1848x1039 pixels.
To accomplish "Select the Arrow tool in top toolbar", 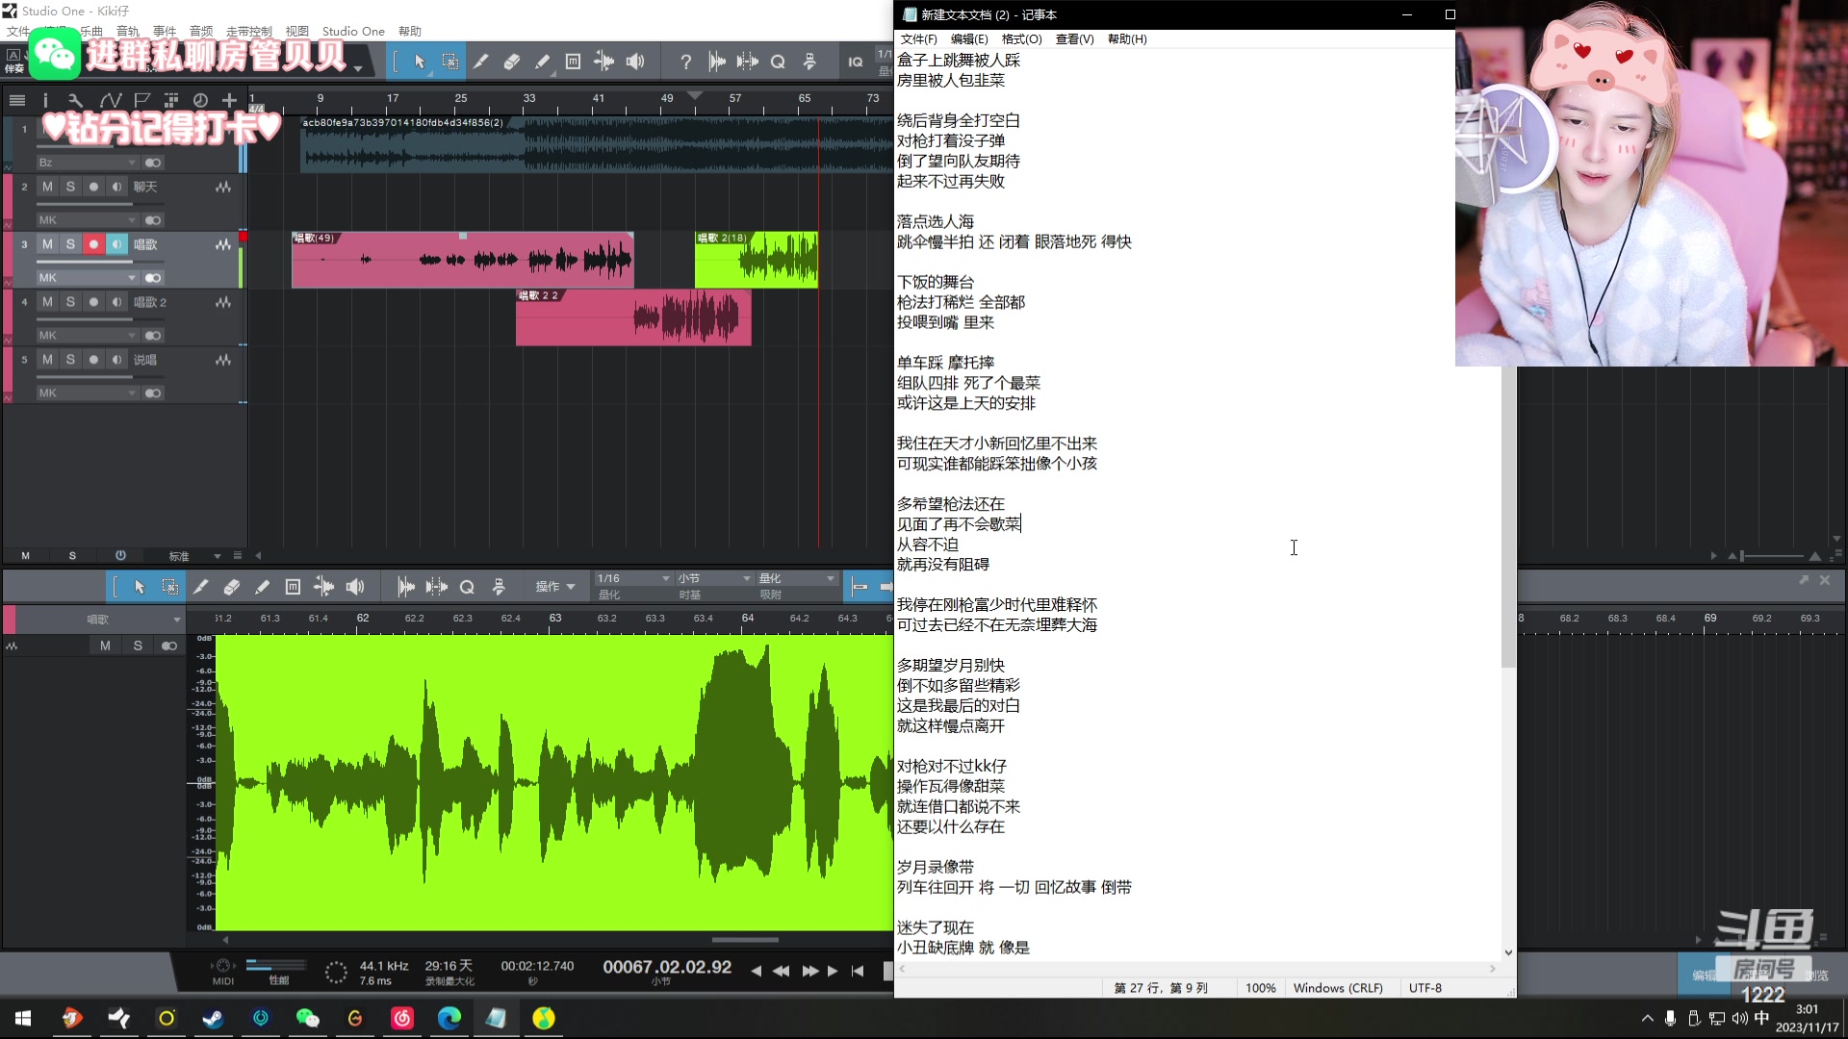I will [x=420, y=62].
